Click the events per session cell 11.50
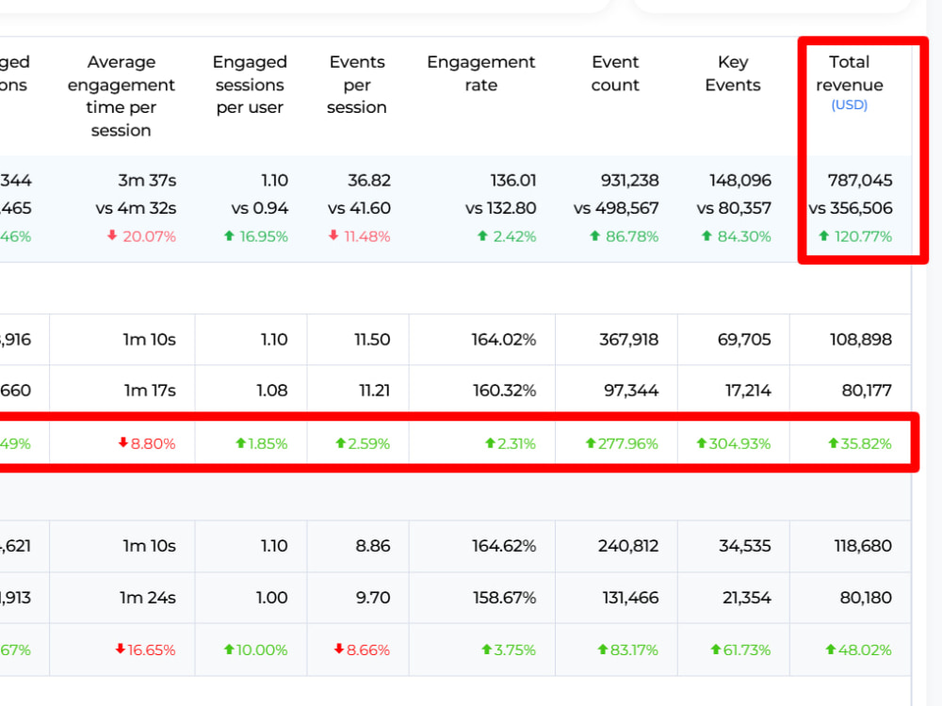 point(372,340)
